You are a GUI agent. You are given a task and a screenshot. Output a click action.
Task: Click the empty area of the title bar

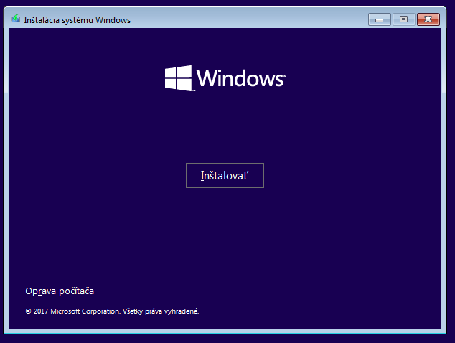coord(251,19)
